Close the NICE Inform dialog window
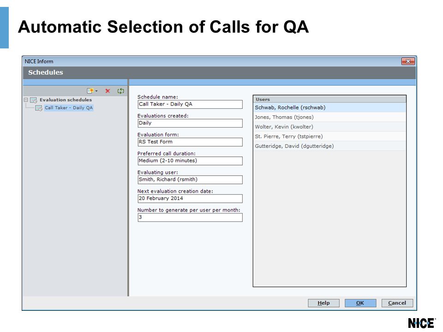Viewport: 443px width, 332px height. tap(408, 61)
